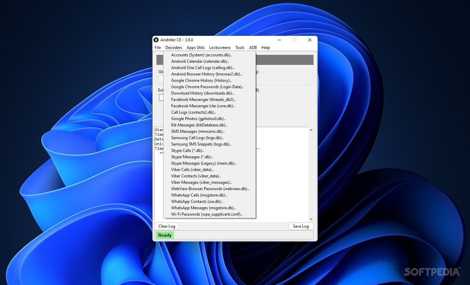The height and width of the screenshot is (285, 470).
Task: Choose Samsung Call Logs (logs.db)
Action: click(209, 138)
